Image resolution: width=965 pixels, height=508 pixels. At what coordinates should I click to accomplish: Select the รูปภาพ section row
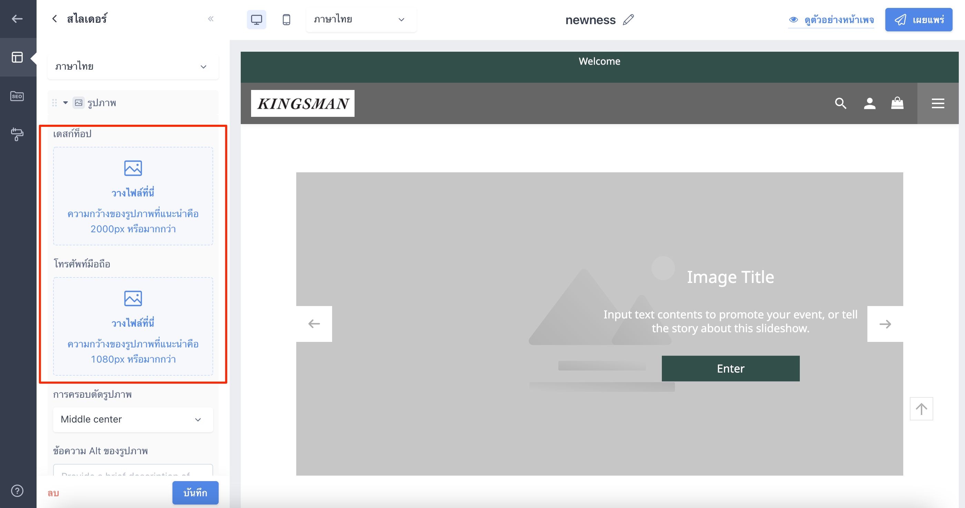(x=133, y=103)
